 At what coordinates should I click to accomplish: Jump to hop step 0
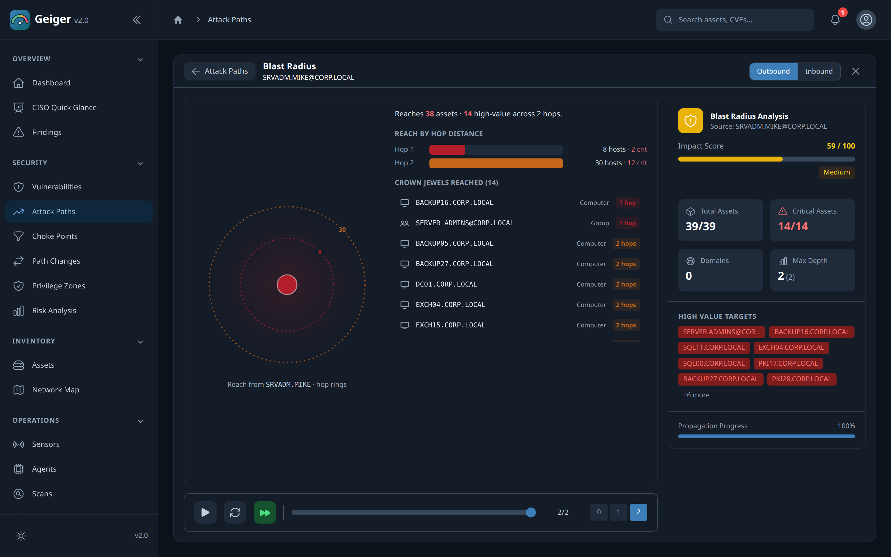(x=599, y=512)
